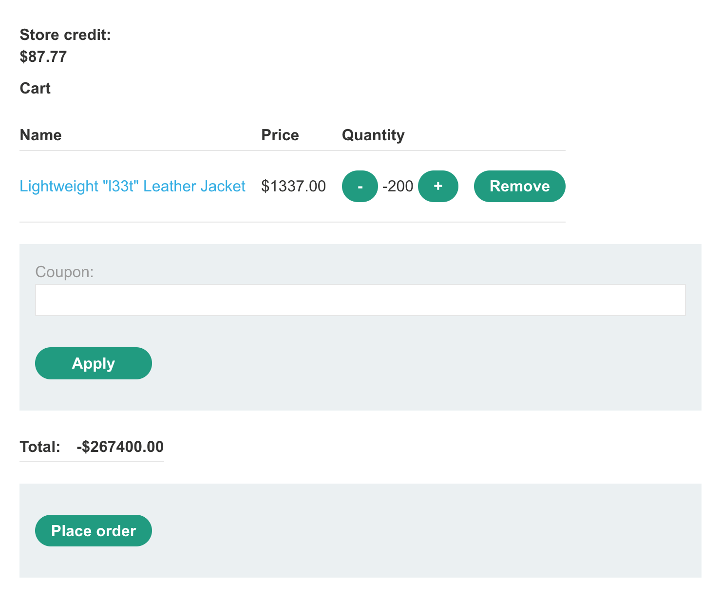Click the Total label
The height and width of the screenshot is (600, 721).
pyautogui.click(x=40, y=447)
